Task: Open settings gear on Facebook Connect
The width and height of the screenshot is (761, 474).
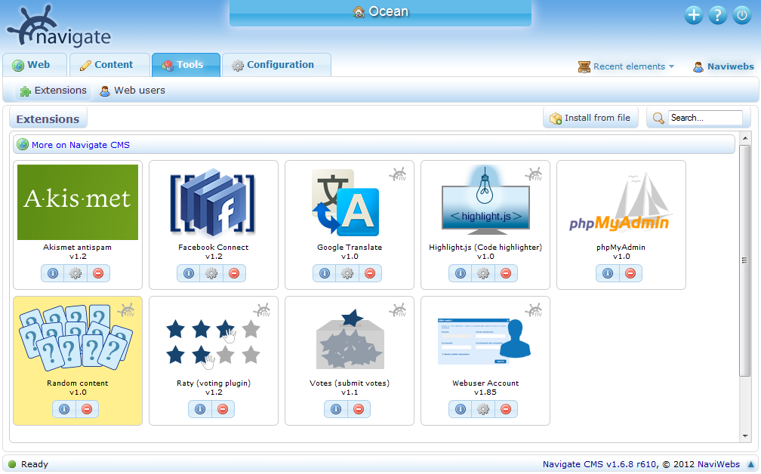Action: pyautogui.click(x=213, y=273)
